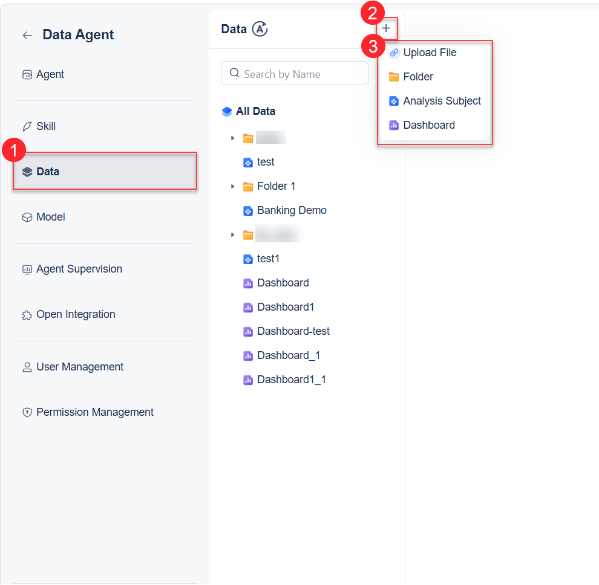Click the Model cube icon

[27, 218]
